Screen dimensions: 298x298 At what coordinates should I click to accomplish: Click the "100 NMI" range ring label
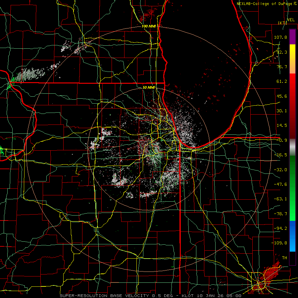149,26
